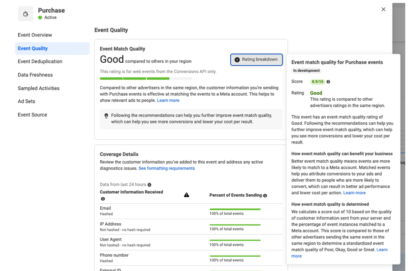The height and width of the screenshot is (271, 420).
Task: Click the IP Address progress bar
Action: [235, 225]
